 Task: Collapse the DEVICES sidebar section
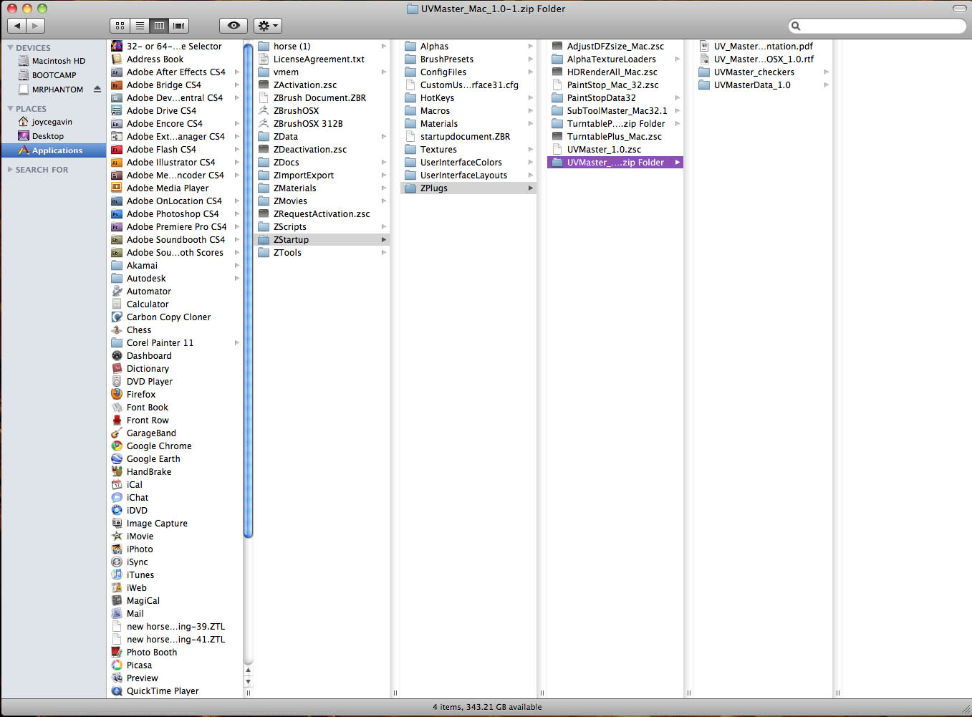(10, 48)
